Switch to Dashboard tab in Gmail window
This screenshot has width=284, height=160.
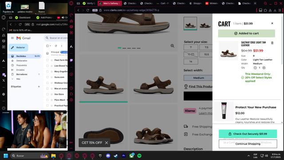coord(23,18)
